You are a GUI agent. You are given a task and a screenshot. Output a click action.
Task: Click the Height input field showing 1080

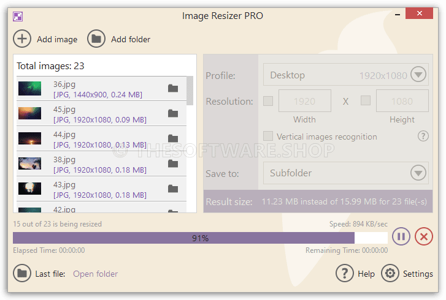(402, 101)
